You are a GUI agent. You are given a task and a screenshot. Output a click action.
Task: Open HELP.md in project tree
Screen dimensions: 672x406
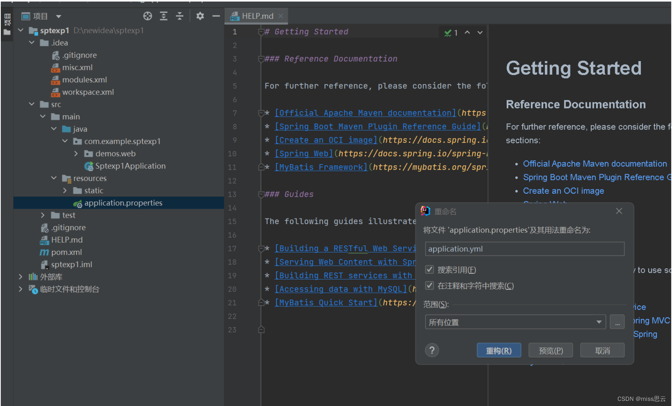point(66,240)
